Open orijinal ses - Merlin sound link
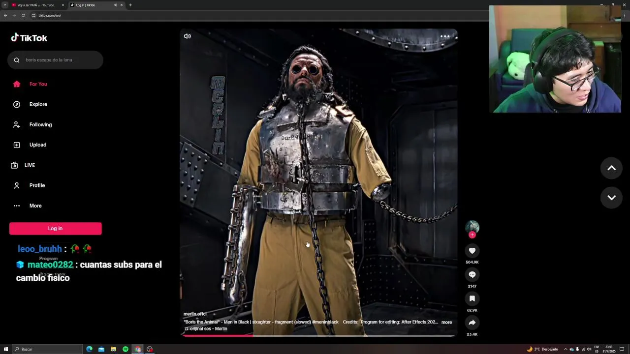This screenshot has width=630, height=354. tap(206, 329)
